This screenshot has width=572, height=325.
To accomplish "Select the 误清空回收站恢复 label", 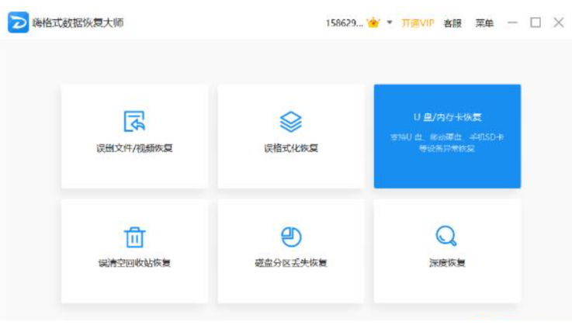I will click(134, 263).
